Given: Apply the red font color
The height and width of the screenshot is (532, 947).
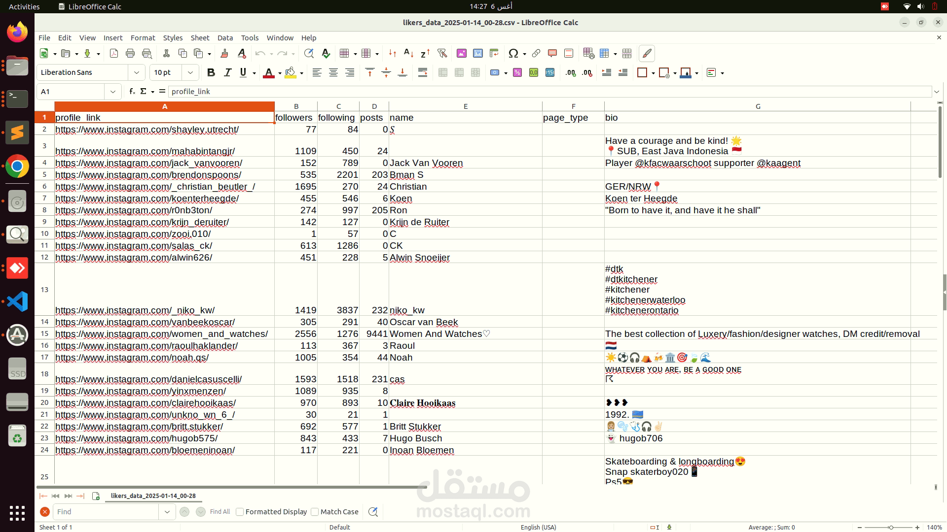Looking at the screenshot, I should coord(269,73).
